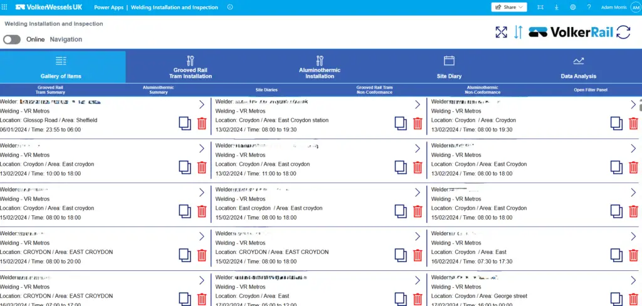The width and height of the screenshot is (642, 306).
Task: Open the Share dropdown
Action: point(509,7)
